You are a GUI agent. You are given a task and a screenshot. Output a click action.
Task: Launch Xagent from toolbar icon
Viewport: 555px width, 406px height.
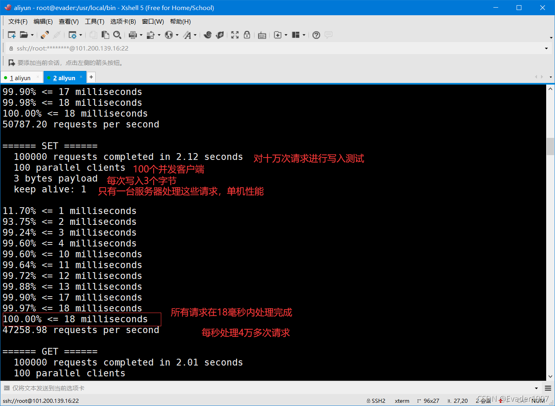coord(220,35)
